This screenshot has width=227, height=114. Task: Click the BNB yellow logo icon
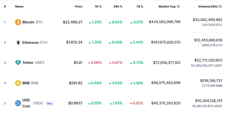click(18, 83)
